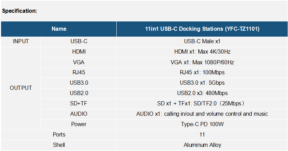Click the HDMI name cell
The width and height of the screenshot is (288, 151).
pos(79,52)
